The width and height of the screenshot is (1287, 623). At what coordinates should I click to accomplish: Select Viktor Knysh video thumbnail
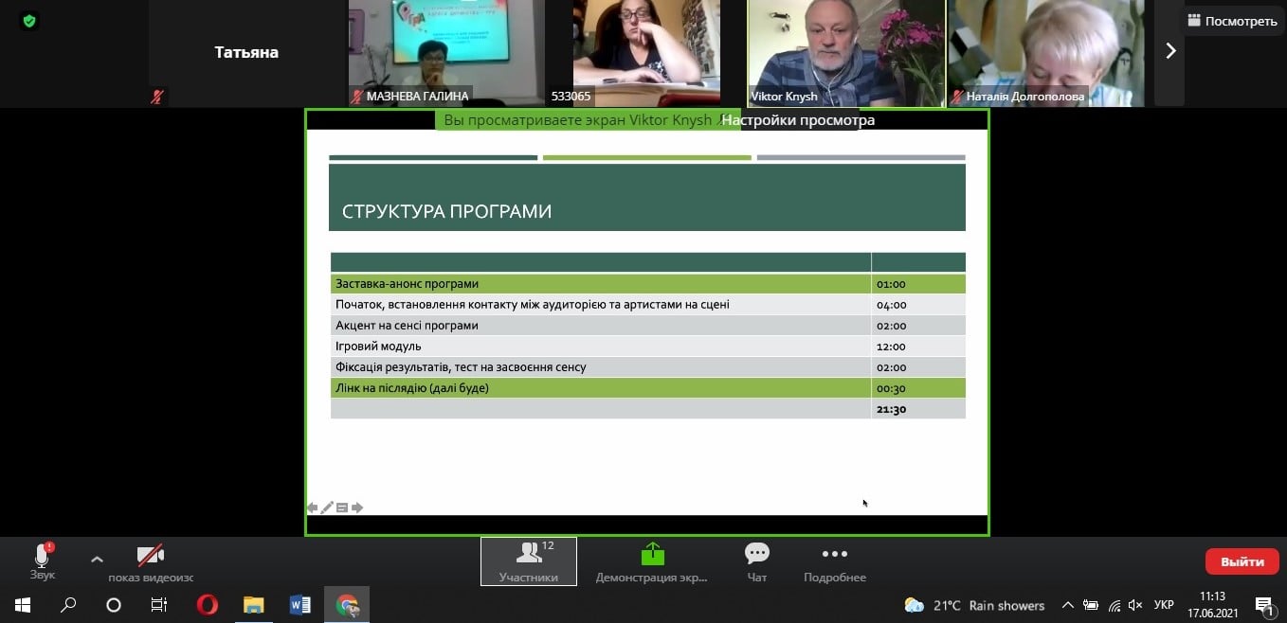coord(845,52)
